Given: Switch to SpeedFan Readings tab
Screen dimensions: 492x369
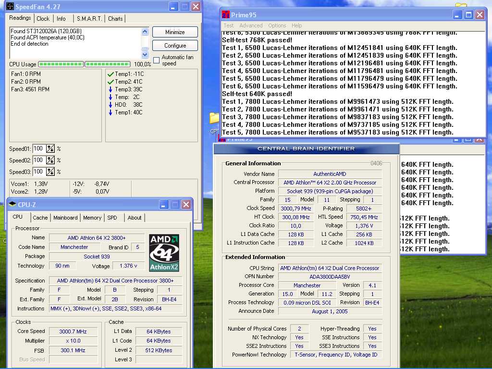Looking at the screenshot, I should click(x=20, y=18).
